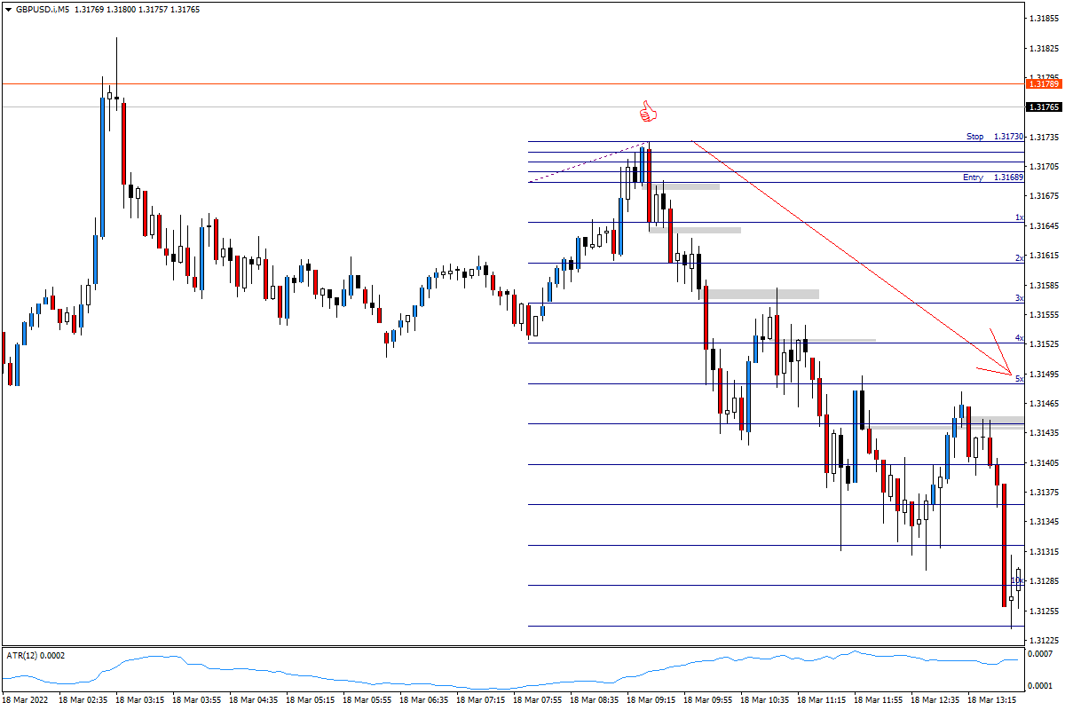
Task: Click the 18 Mar 02:35 time label
Action: (x=83, y=700)
